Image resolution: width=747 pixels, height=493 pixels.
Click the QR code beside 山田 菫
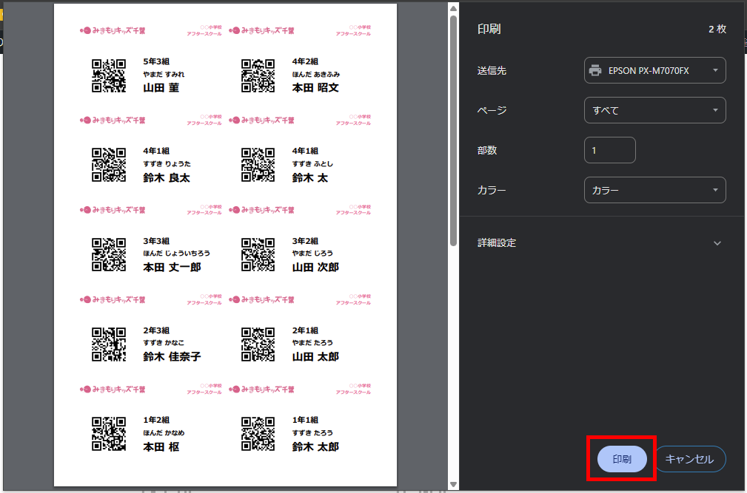[109, 75]
